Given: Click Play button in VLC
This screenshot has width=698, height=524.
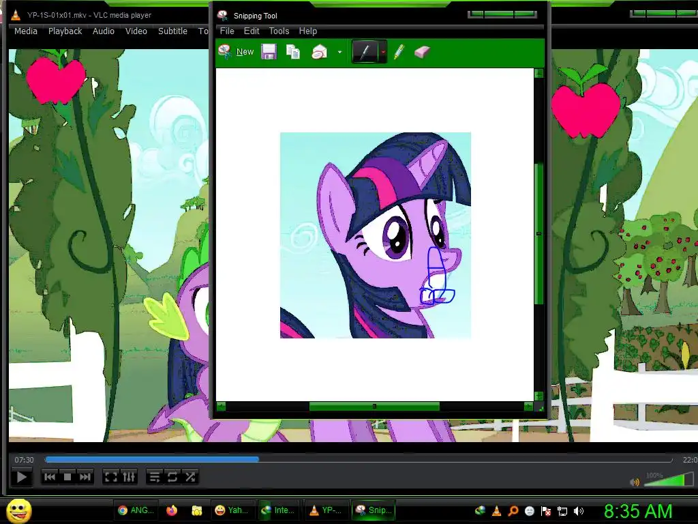Looking at the screenshot, I should coord(21,477).
